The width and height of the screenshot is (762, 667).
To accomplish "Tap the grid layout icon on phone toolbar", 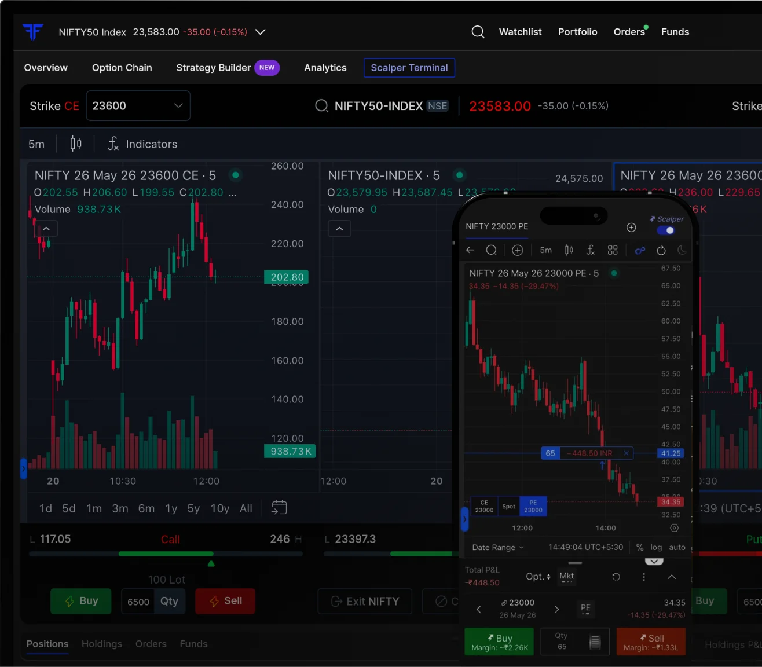I will click(613, 250).
